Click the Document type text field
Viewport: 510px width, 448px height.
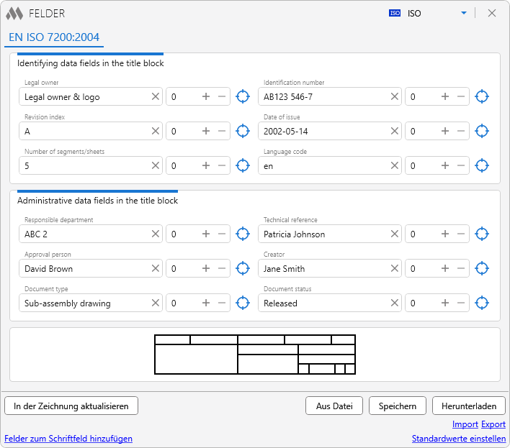point(85,303)
